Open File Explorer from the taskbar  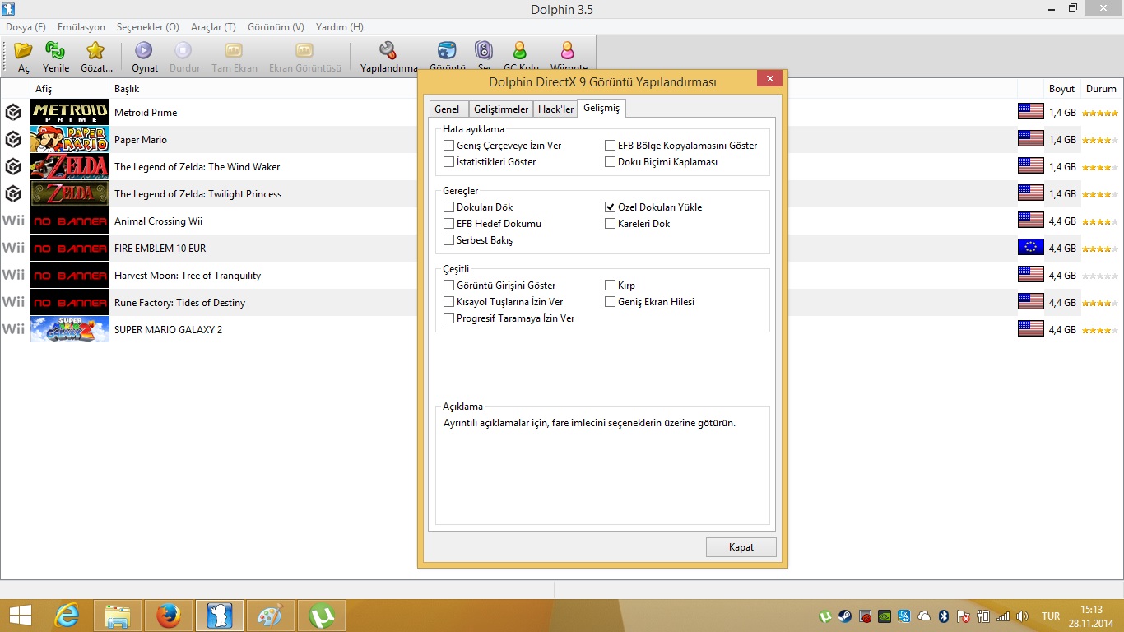pyautogui.click(x=118, y=616)
